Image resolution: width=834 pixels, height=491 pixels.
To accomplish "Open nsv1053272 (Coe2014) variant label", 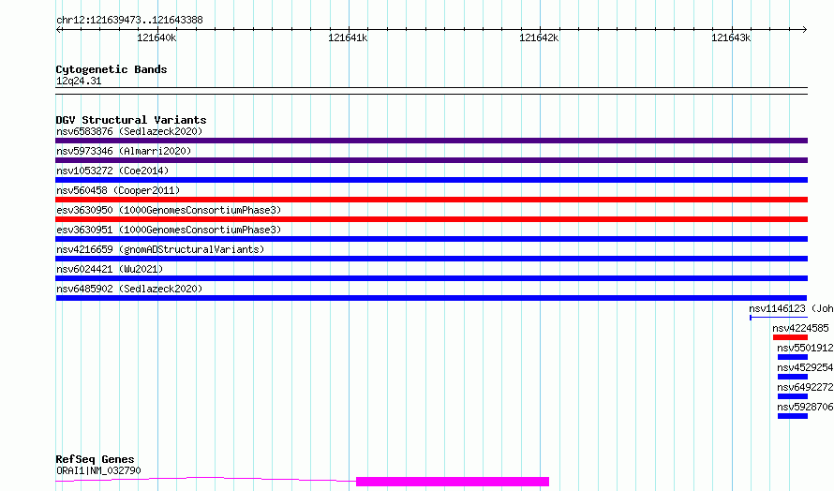I will click(x=112, y=171).
